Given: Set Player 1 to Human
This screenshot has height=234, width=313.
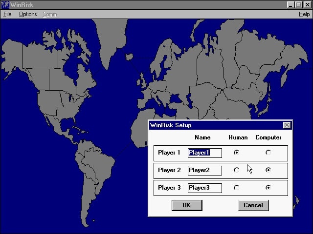Looking at the screenshot, I should (x=237, y=153).
